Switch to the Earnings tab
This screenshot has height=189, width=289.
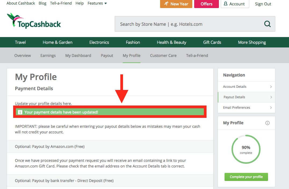point(48,56)
